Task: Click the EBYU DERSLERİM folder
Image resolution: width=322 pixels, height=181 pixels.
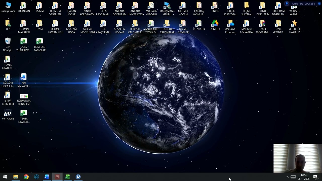Action: (x=263, y=9)
